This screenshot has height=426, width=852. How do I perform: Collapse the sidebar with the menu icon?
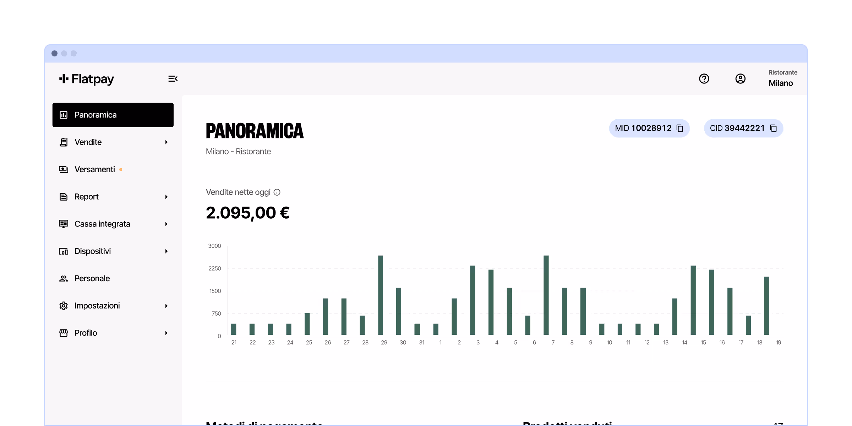click(173, 79)
